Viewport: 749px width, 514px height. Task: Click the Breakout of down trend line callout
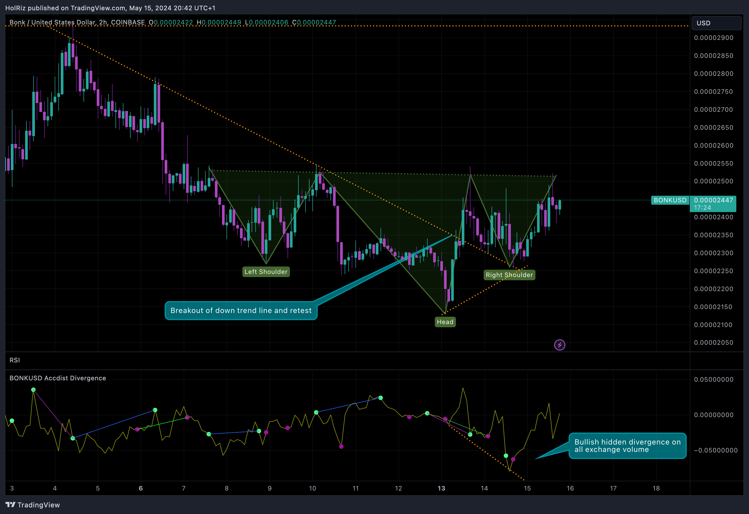tap(241, 310)
